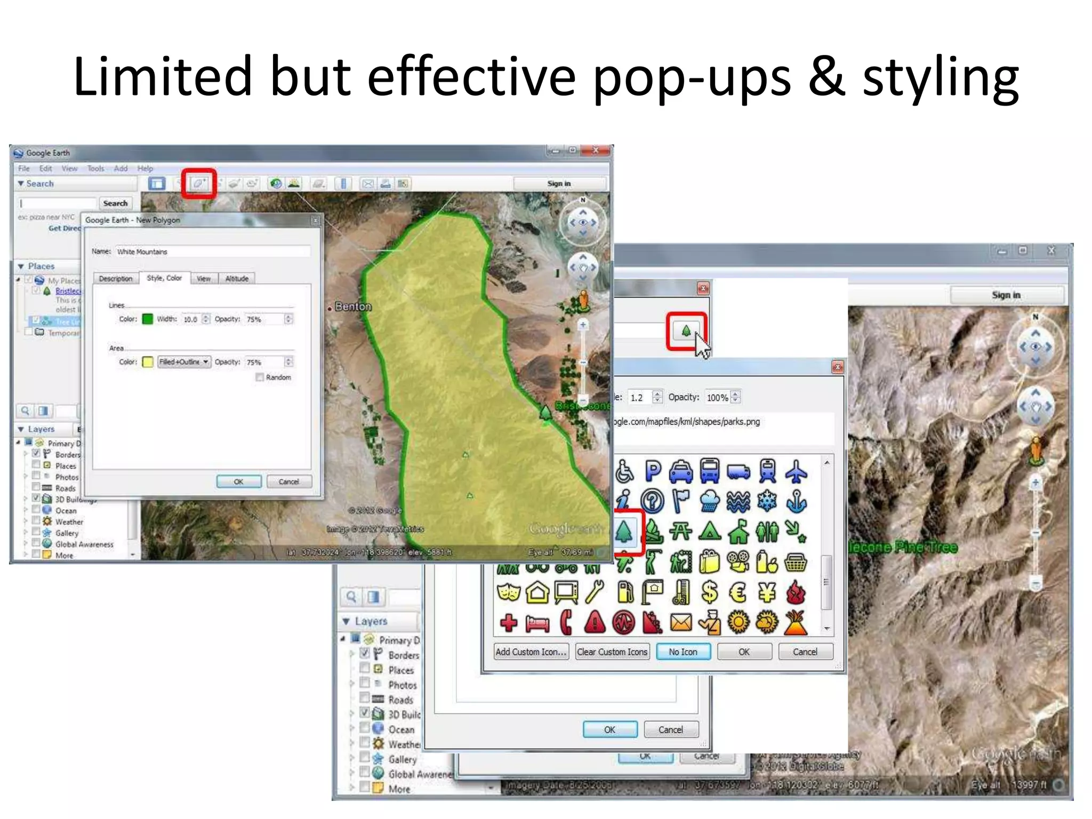Collapse the Places panel triangle

point(21,266)
